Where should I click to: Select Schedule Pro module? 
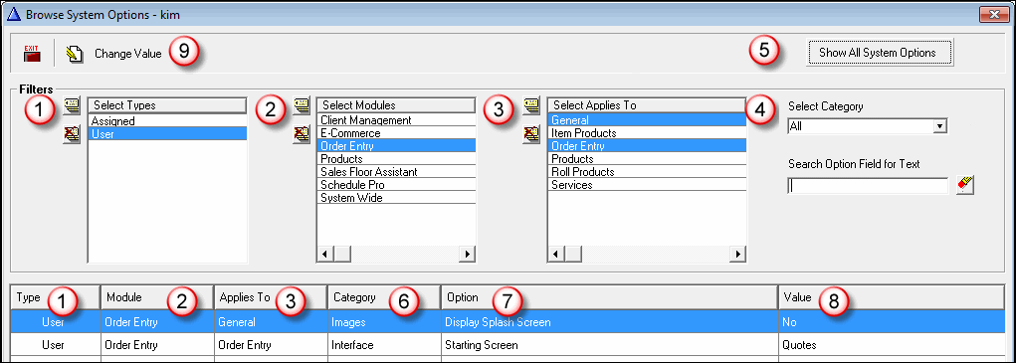click(x=397, y=184)
